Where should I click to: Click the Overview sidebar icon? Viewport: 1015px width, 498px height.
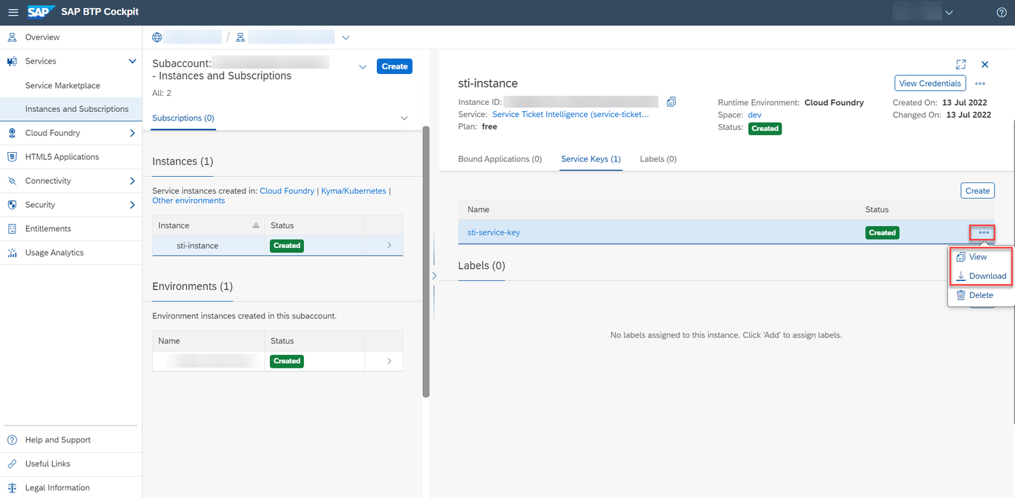(12, 37)
